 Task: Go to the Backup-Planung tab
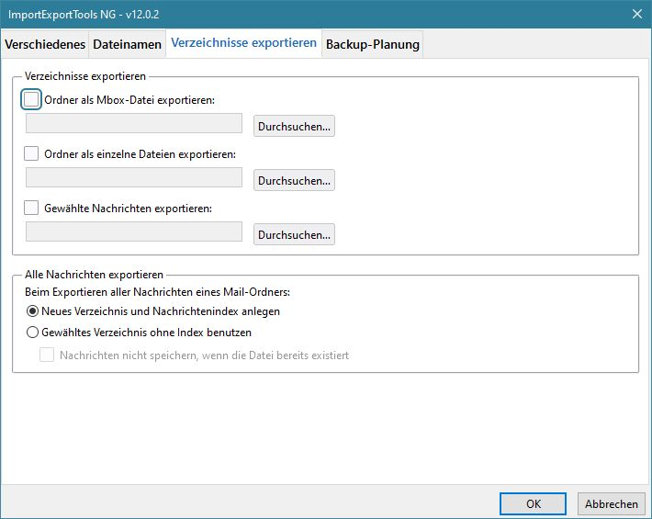(373, 44)
